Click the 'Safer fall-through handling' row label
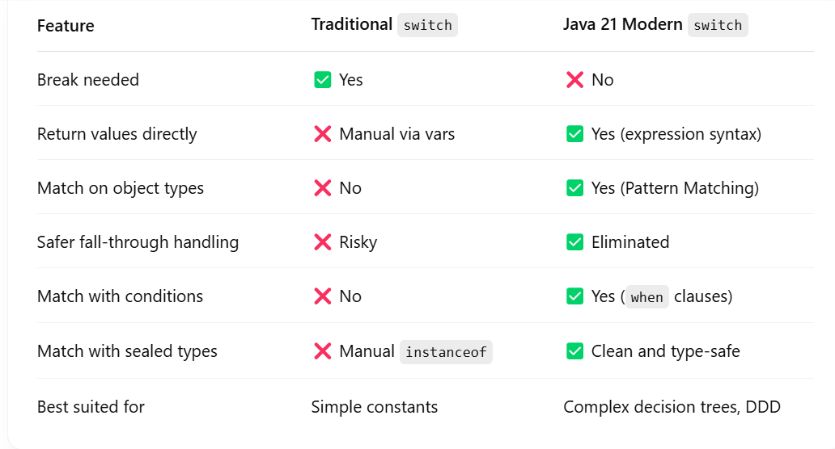This screenshot has width=835, height=449. pyautogui.click(x=138, y=242)
